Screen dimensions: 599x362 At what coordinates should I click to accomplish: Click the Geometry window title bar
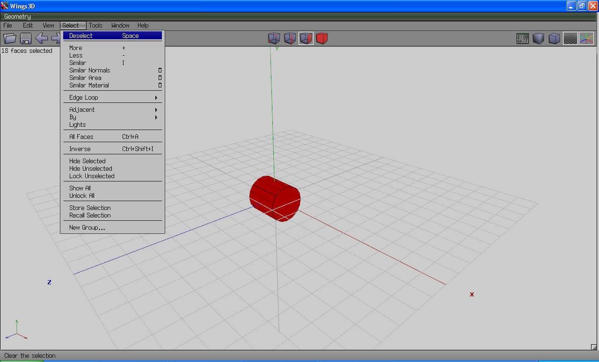(299, 16)
